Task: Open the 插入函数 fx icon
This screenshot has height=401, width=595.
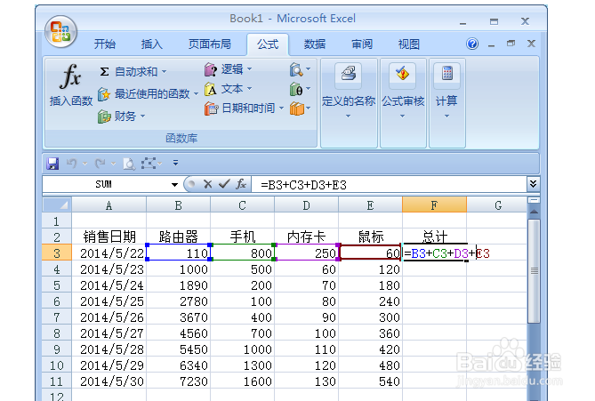Action: click(70, 76)
